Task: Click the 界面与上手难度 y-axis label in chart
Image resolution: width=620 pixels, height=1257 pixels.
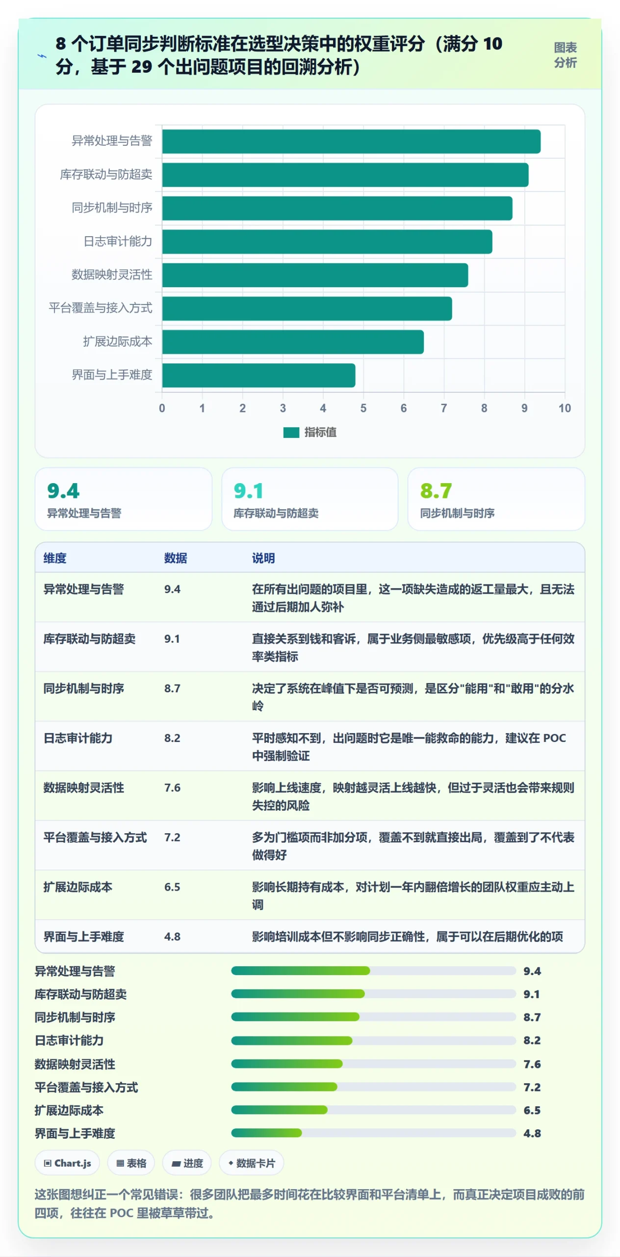Action: coord(112,375)
